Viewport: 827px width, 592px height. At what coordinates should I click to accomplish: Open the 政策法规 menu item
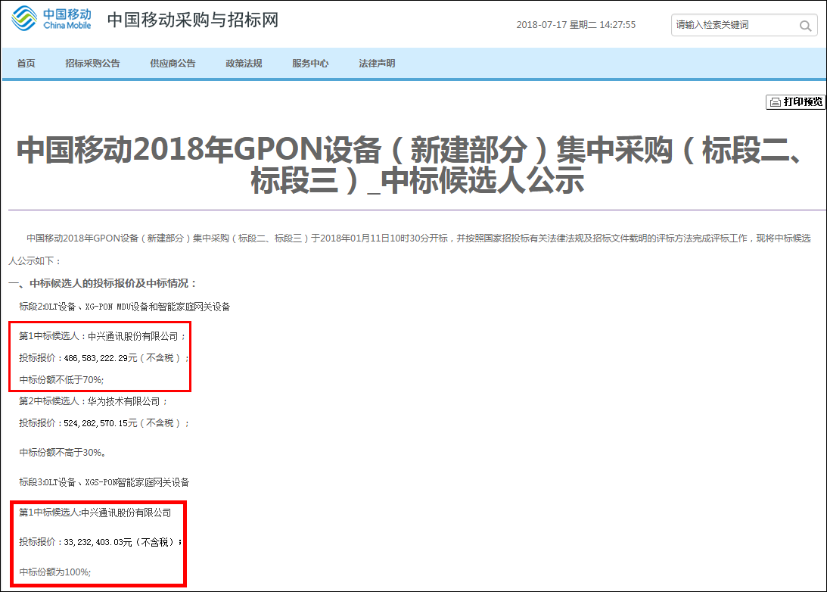(x=244, y=64)
